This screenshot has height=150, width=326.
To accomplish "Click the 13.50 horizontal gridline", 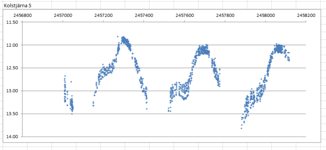I will 164,114.
